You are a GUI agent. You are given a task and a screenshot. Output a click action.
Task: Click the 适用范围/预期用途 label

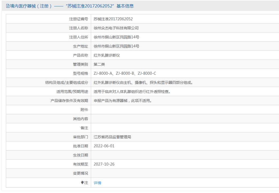pyautogui.click(x=72, y=92)
